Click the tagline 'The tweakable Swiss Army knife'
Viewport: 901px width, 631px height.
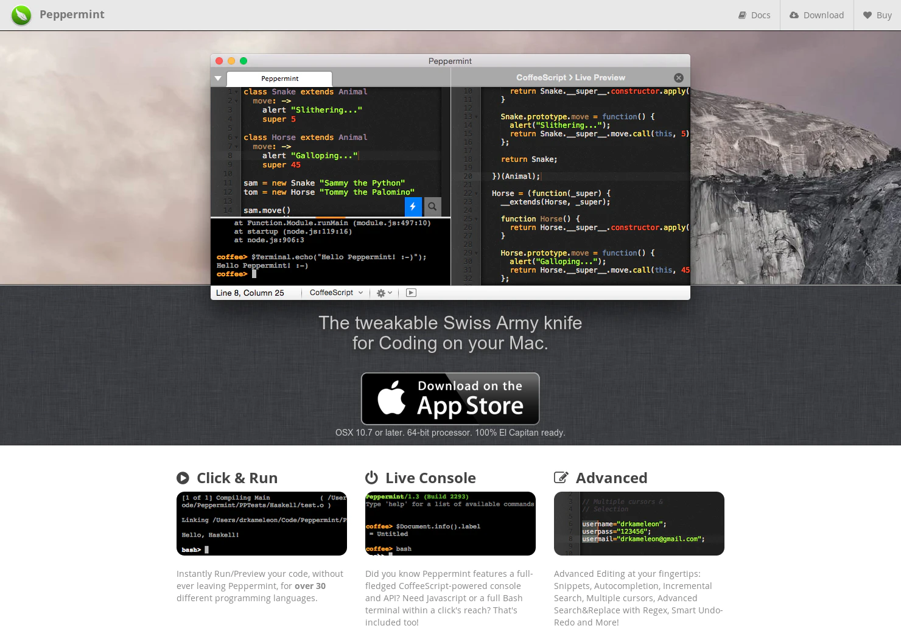click(451, 322)
